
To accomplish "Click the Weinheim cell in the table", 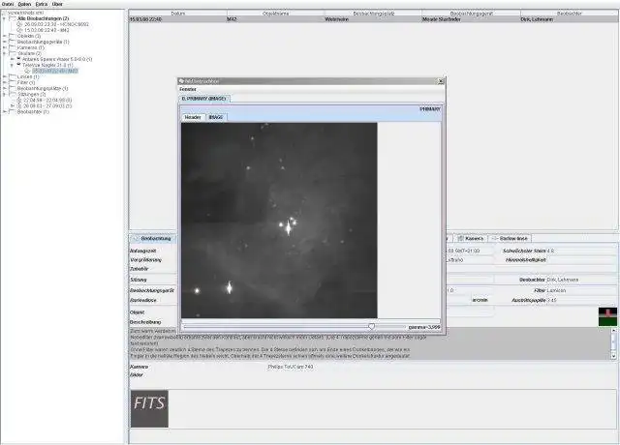I will click(373, 19).
